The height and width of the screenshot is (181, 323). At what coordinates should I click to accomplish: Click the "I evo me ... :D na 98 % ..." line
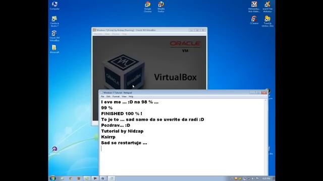pos(130,102)
